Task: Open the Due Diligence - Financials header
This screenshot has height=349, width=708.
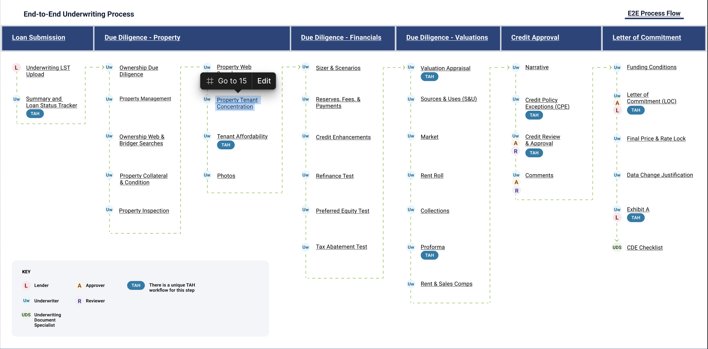Action: coord(341,37)
